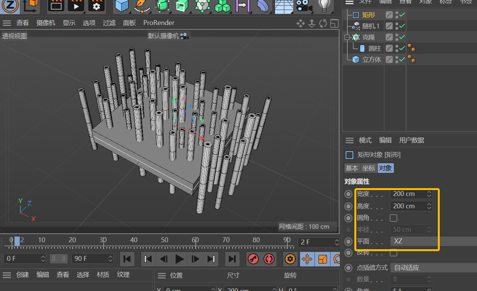Screen dimensions: 477x291
Task: Click the play forward button
Action: point(180,259)
